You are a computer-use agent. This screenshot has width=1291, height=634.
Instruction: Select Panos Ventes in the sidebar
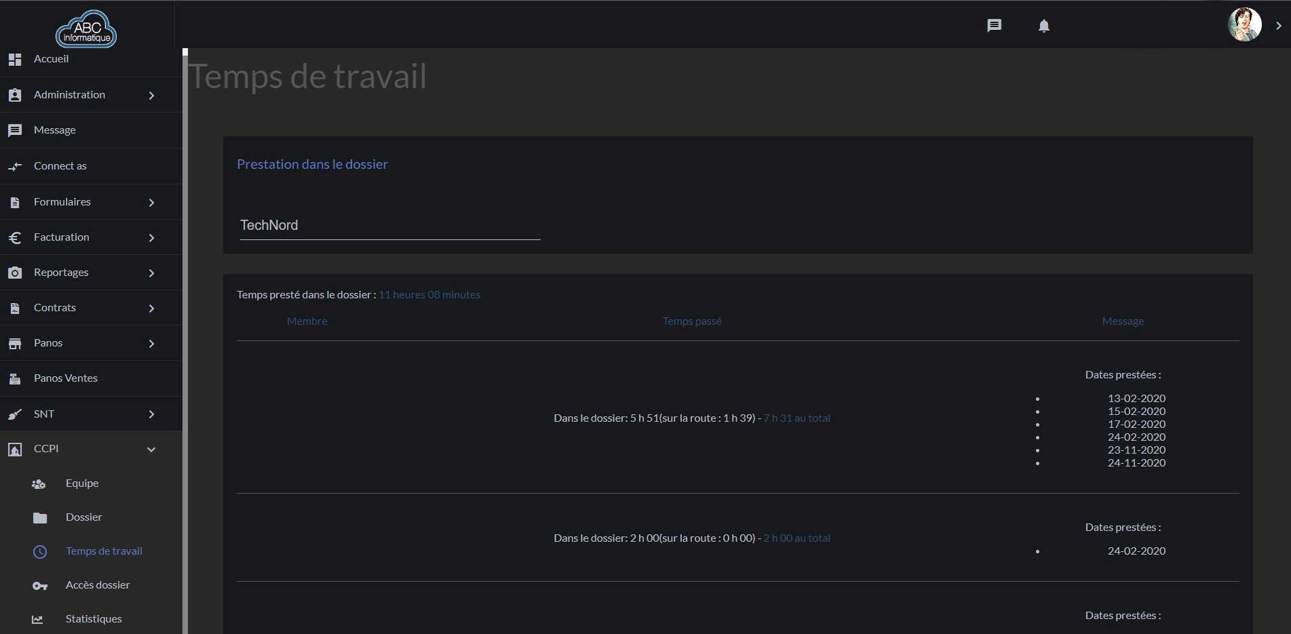[x=66, y=378]
